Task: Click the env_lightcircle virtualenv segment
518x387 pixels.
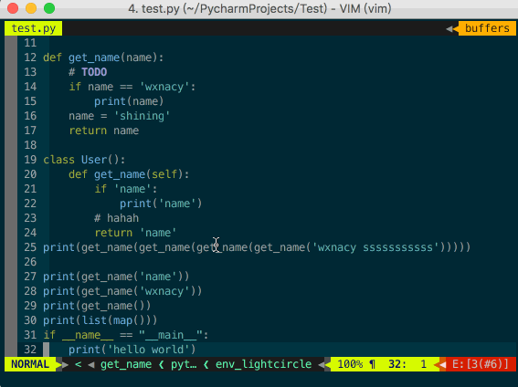Action: click(x=263, y=364)
